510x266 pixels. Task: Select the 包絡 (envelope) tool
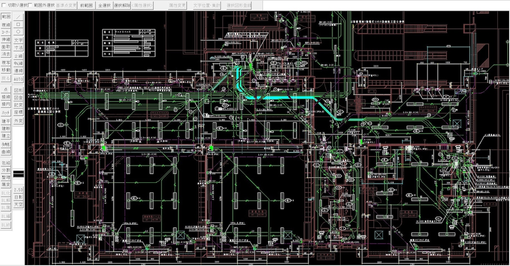tap(6, 163)
